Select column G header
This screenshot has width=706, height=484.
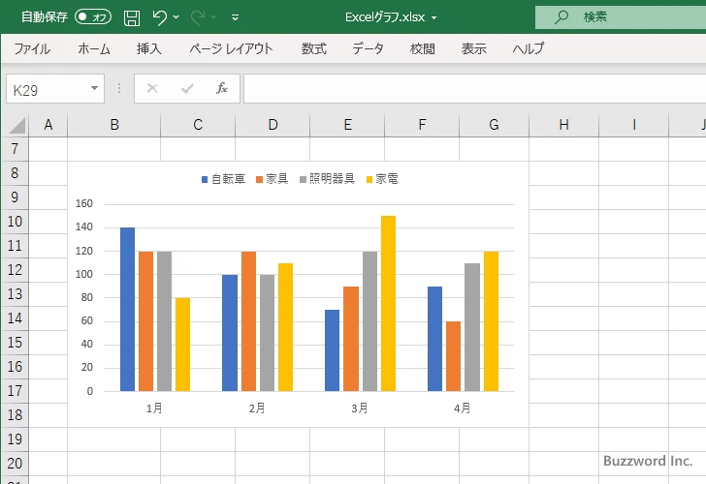[494, 125]
